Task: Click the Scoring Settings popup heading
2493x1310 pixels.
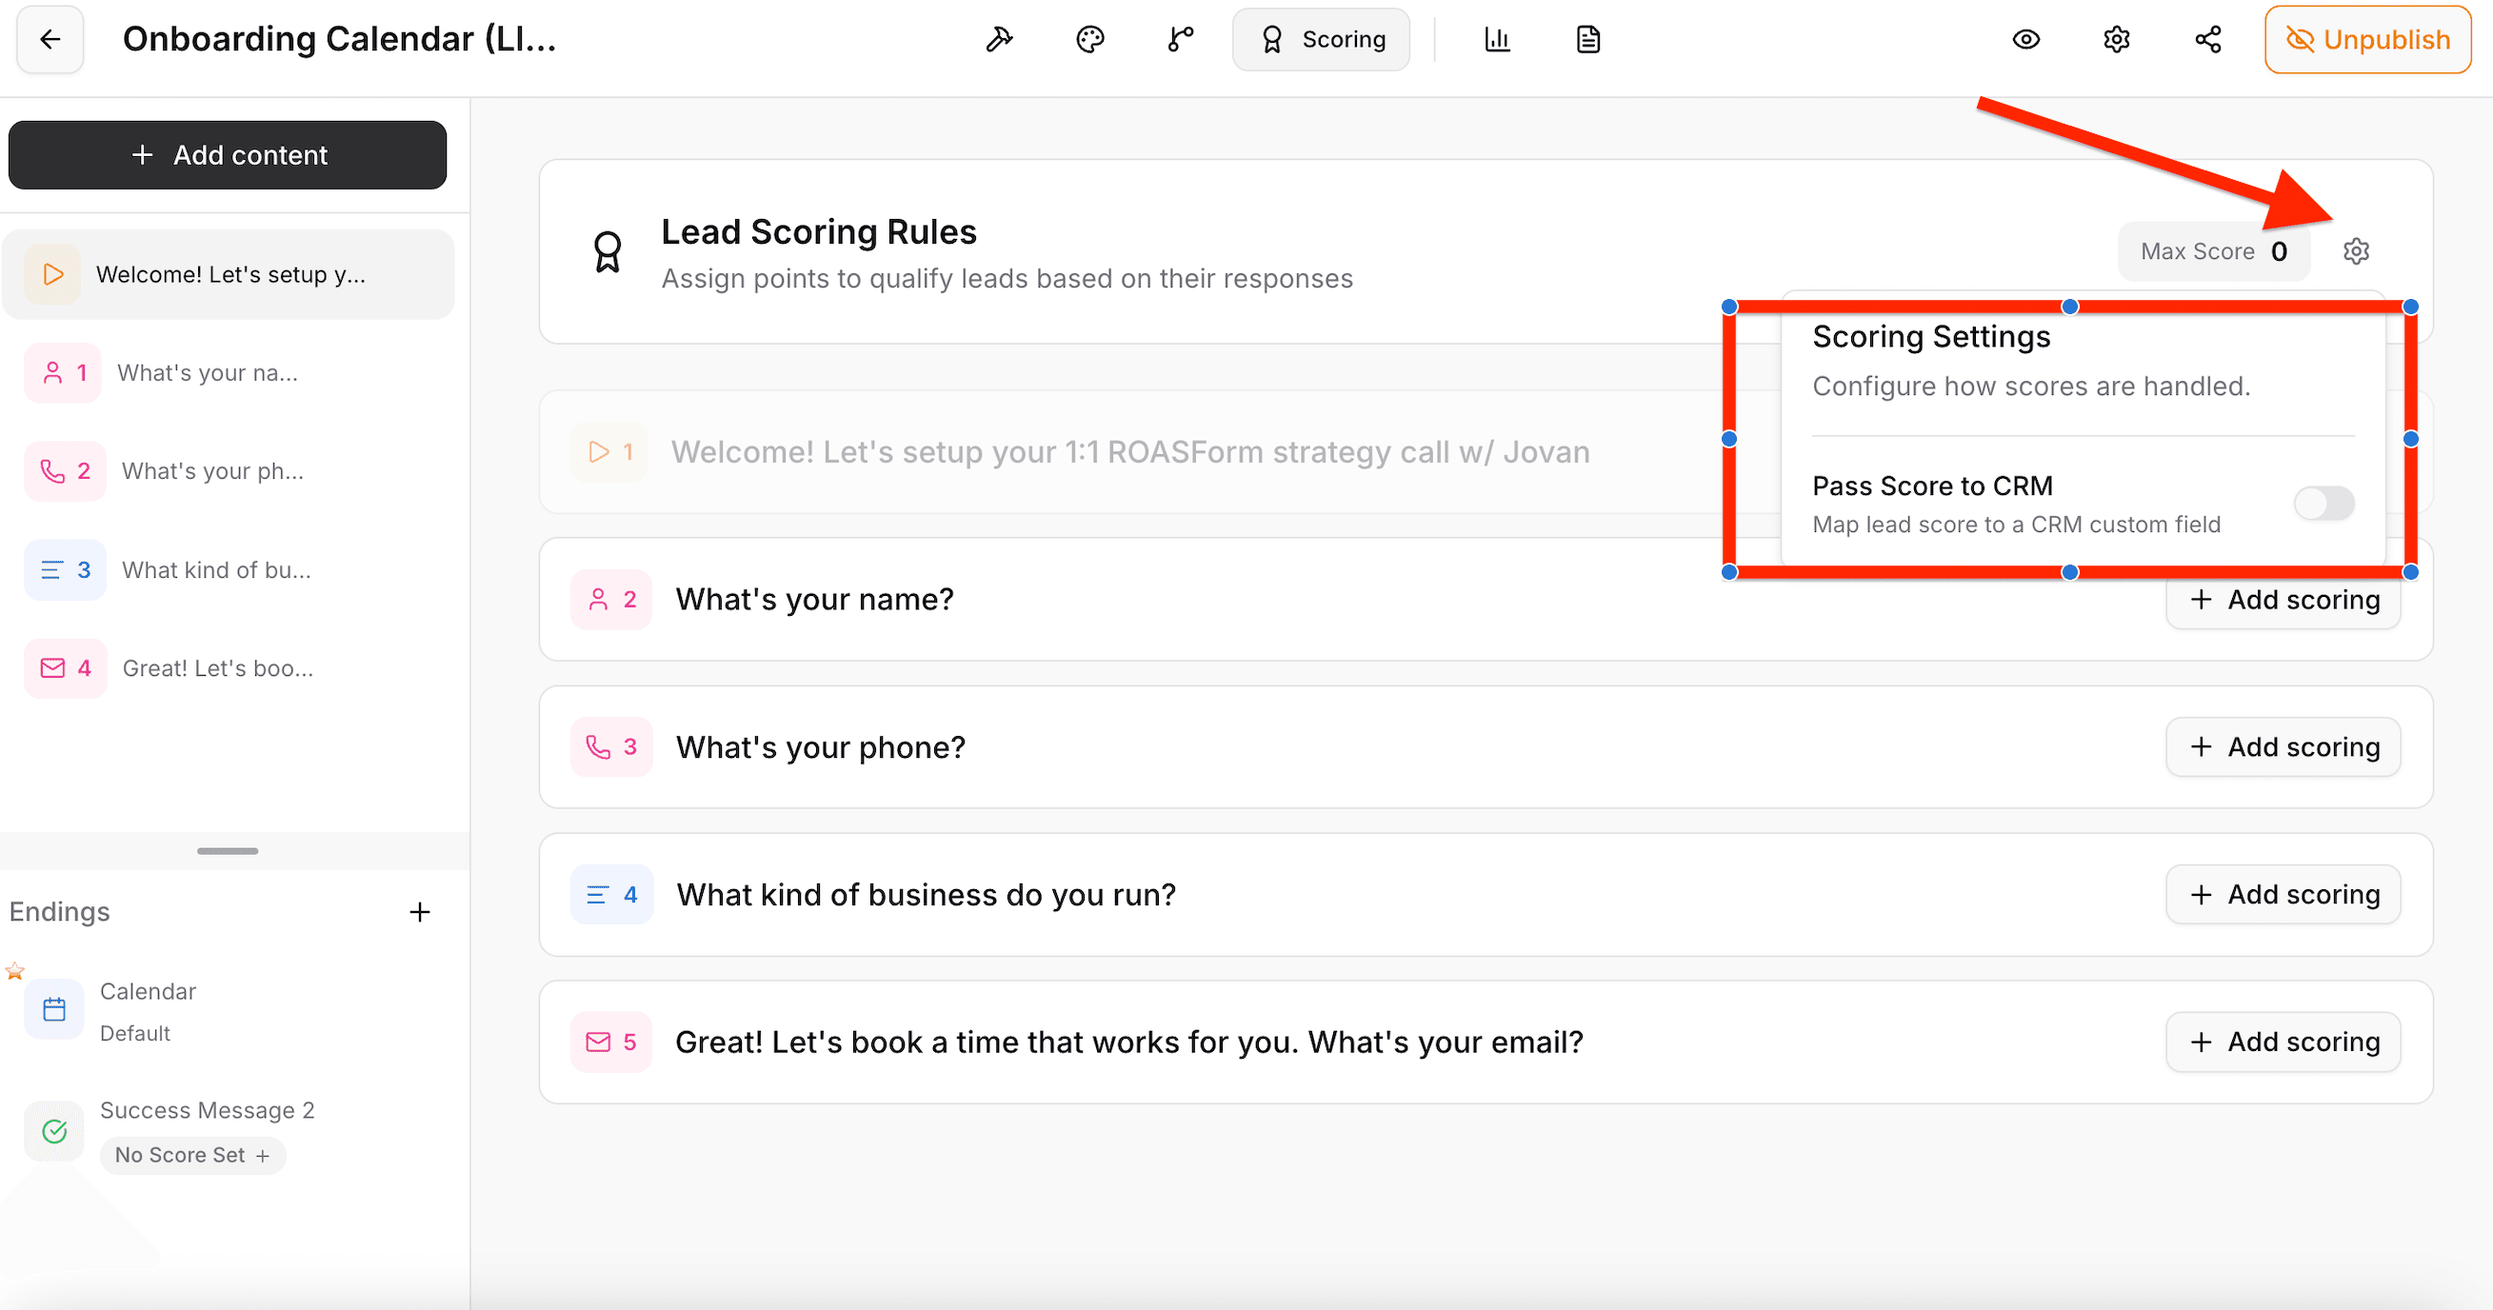Action: [x=1931, y=337]
